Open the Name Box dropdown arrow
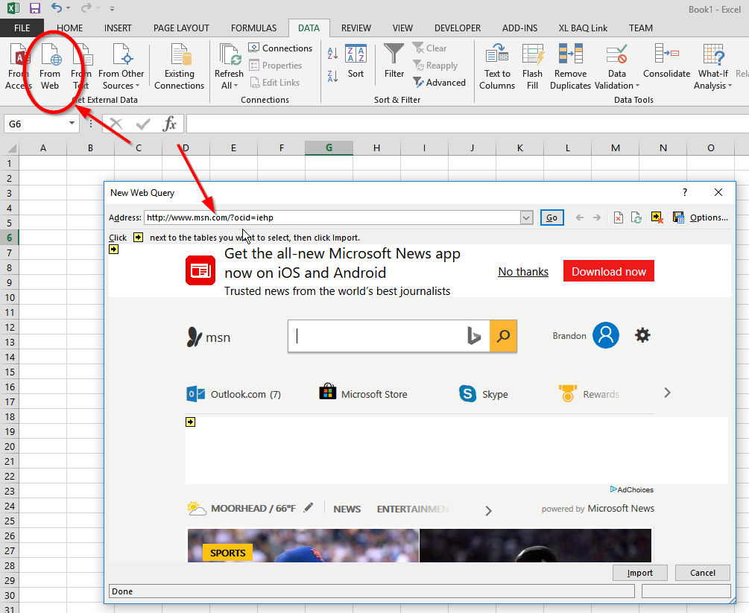The height and width of the screenshot is (613, 749). (72, 123)
